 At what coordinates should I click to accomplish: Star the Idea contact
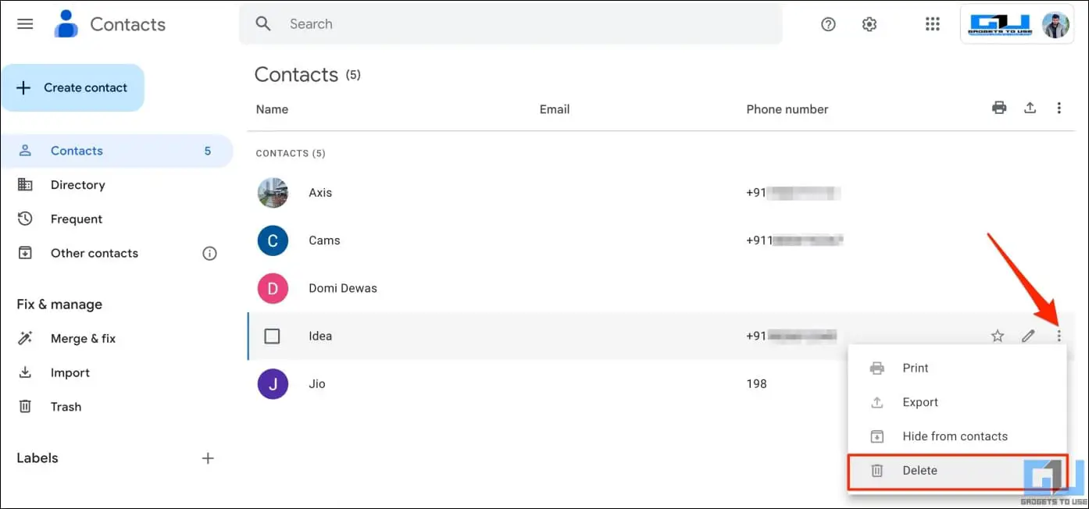point(998,336)
